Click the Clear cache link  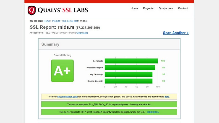(x=82, y=33)
